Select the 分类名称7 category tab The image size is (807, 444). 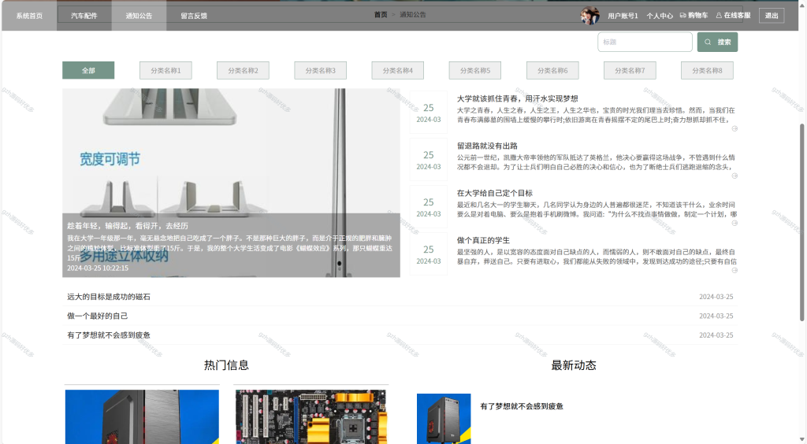click(630, 70)
